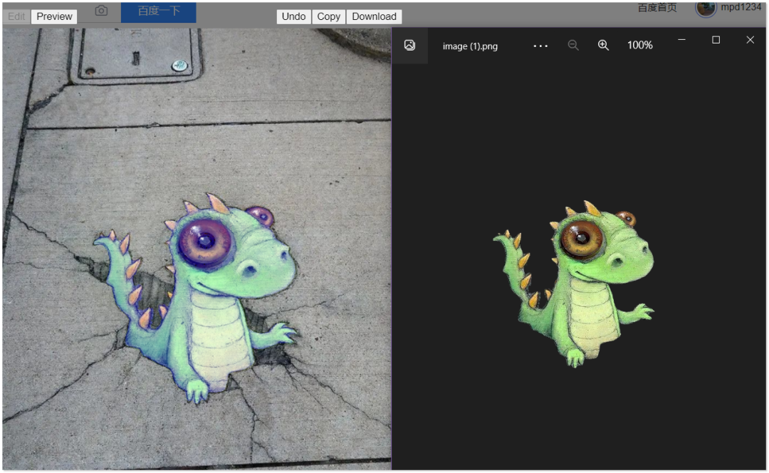
Task: Maximize the image viewer window
Action: (716, 40)
